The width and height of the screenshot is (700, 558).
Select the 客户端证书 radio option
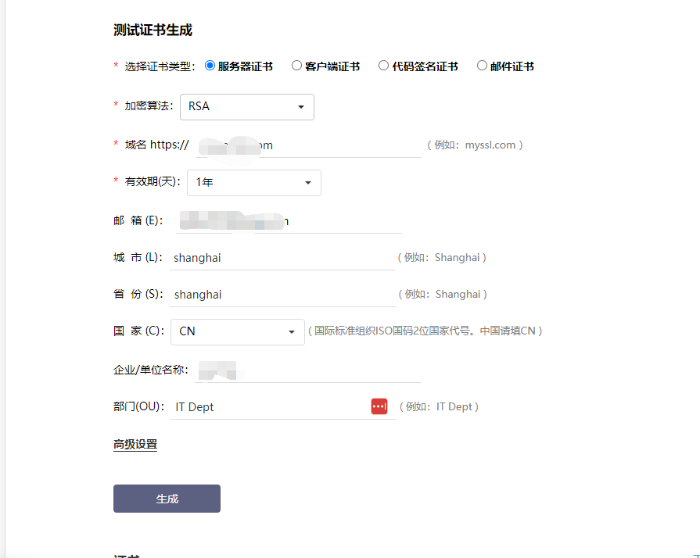click(296, 66)
